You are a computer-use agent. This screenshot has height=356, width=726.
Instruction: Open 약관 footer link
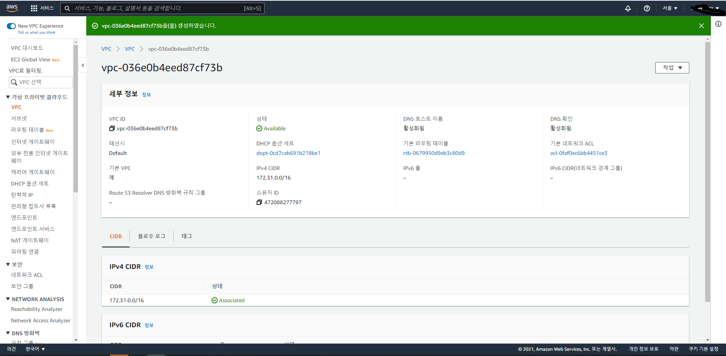pos(674,349)
